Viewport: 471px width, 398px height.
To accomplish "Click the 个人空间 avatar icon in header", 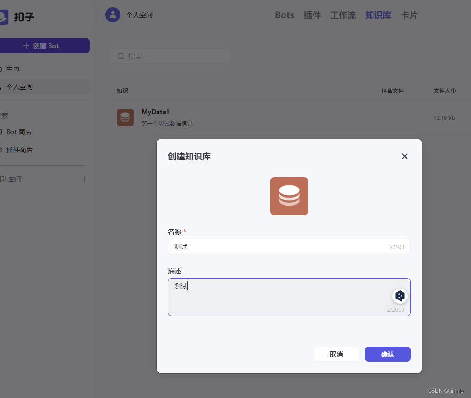I will (x=113, y=15).
